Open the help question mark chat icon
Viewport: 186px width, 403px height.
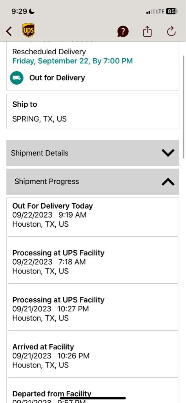pos(123,31)
